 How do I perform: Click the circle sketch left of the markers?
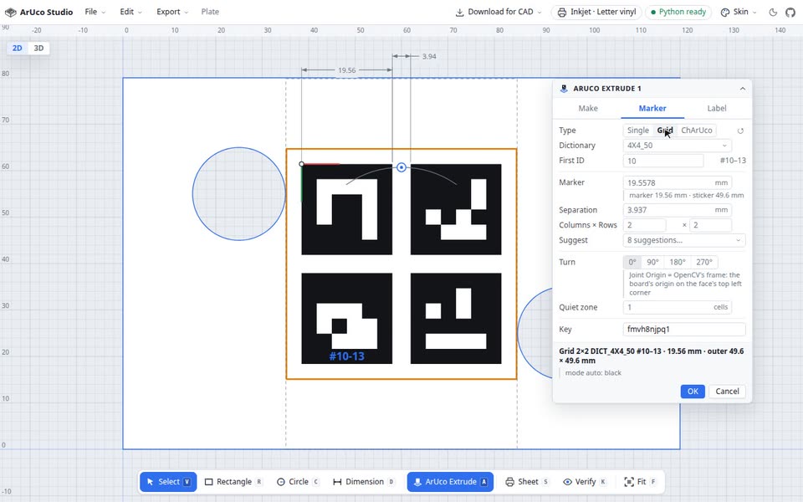[x=238, y=193]
